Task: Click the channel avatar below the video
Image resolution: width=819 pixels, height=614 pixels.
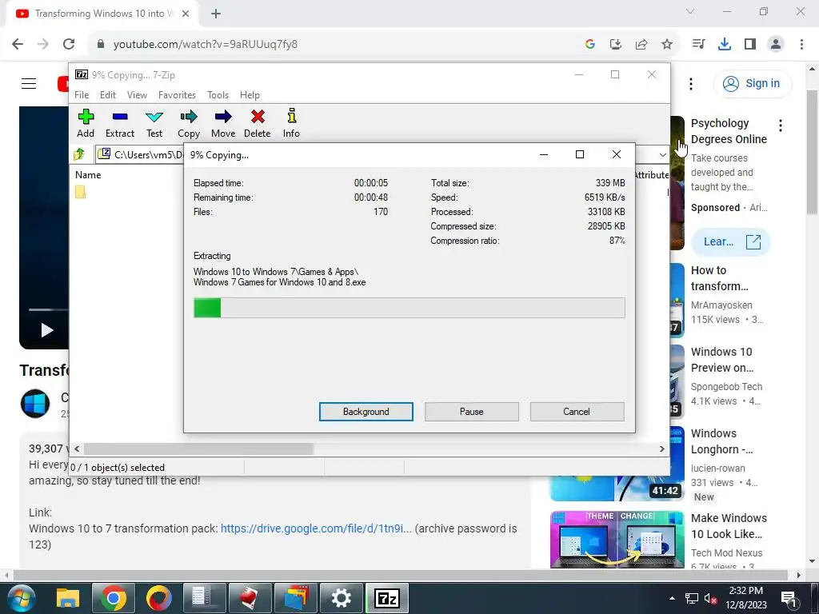Action: click(35, 404)
